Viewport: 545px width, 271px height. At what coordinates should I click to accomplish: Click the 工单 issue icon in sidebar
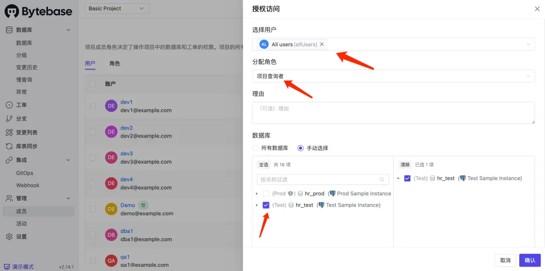pos(10,105)
